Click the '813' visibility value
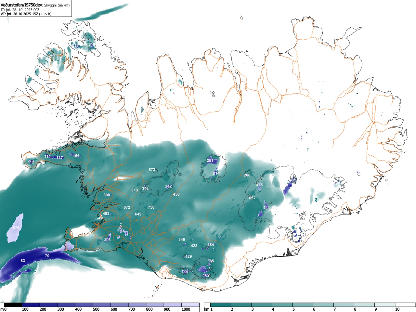 click(x=135, y=190)
